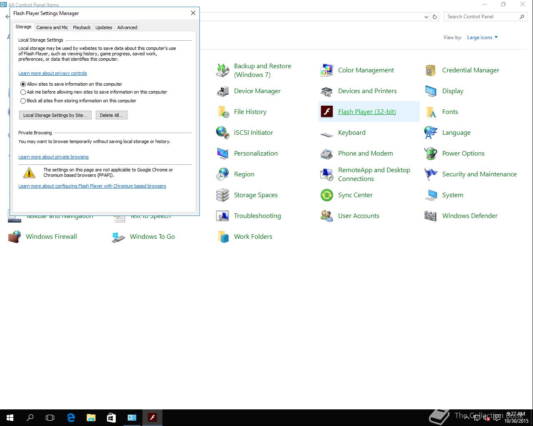Switch to the Advanced tab
Screen dimensions: 533x426
pyautogui.click(x=127, y=27)
